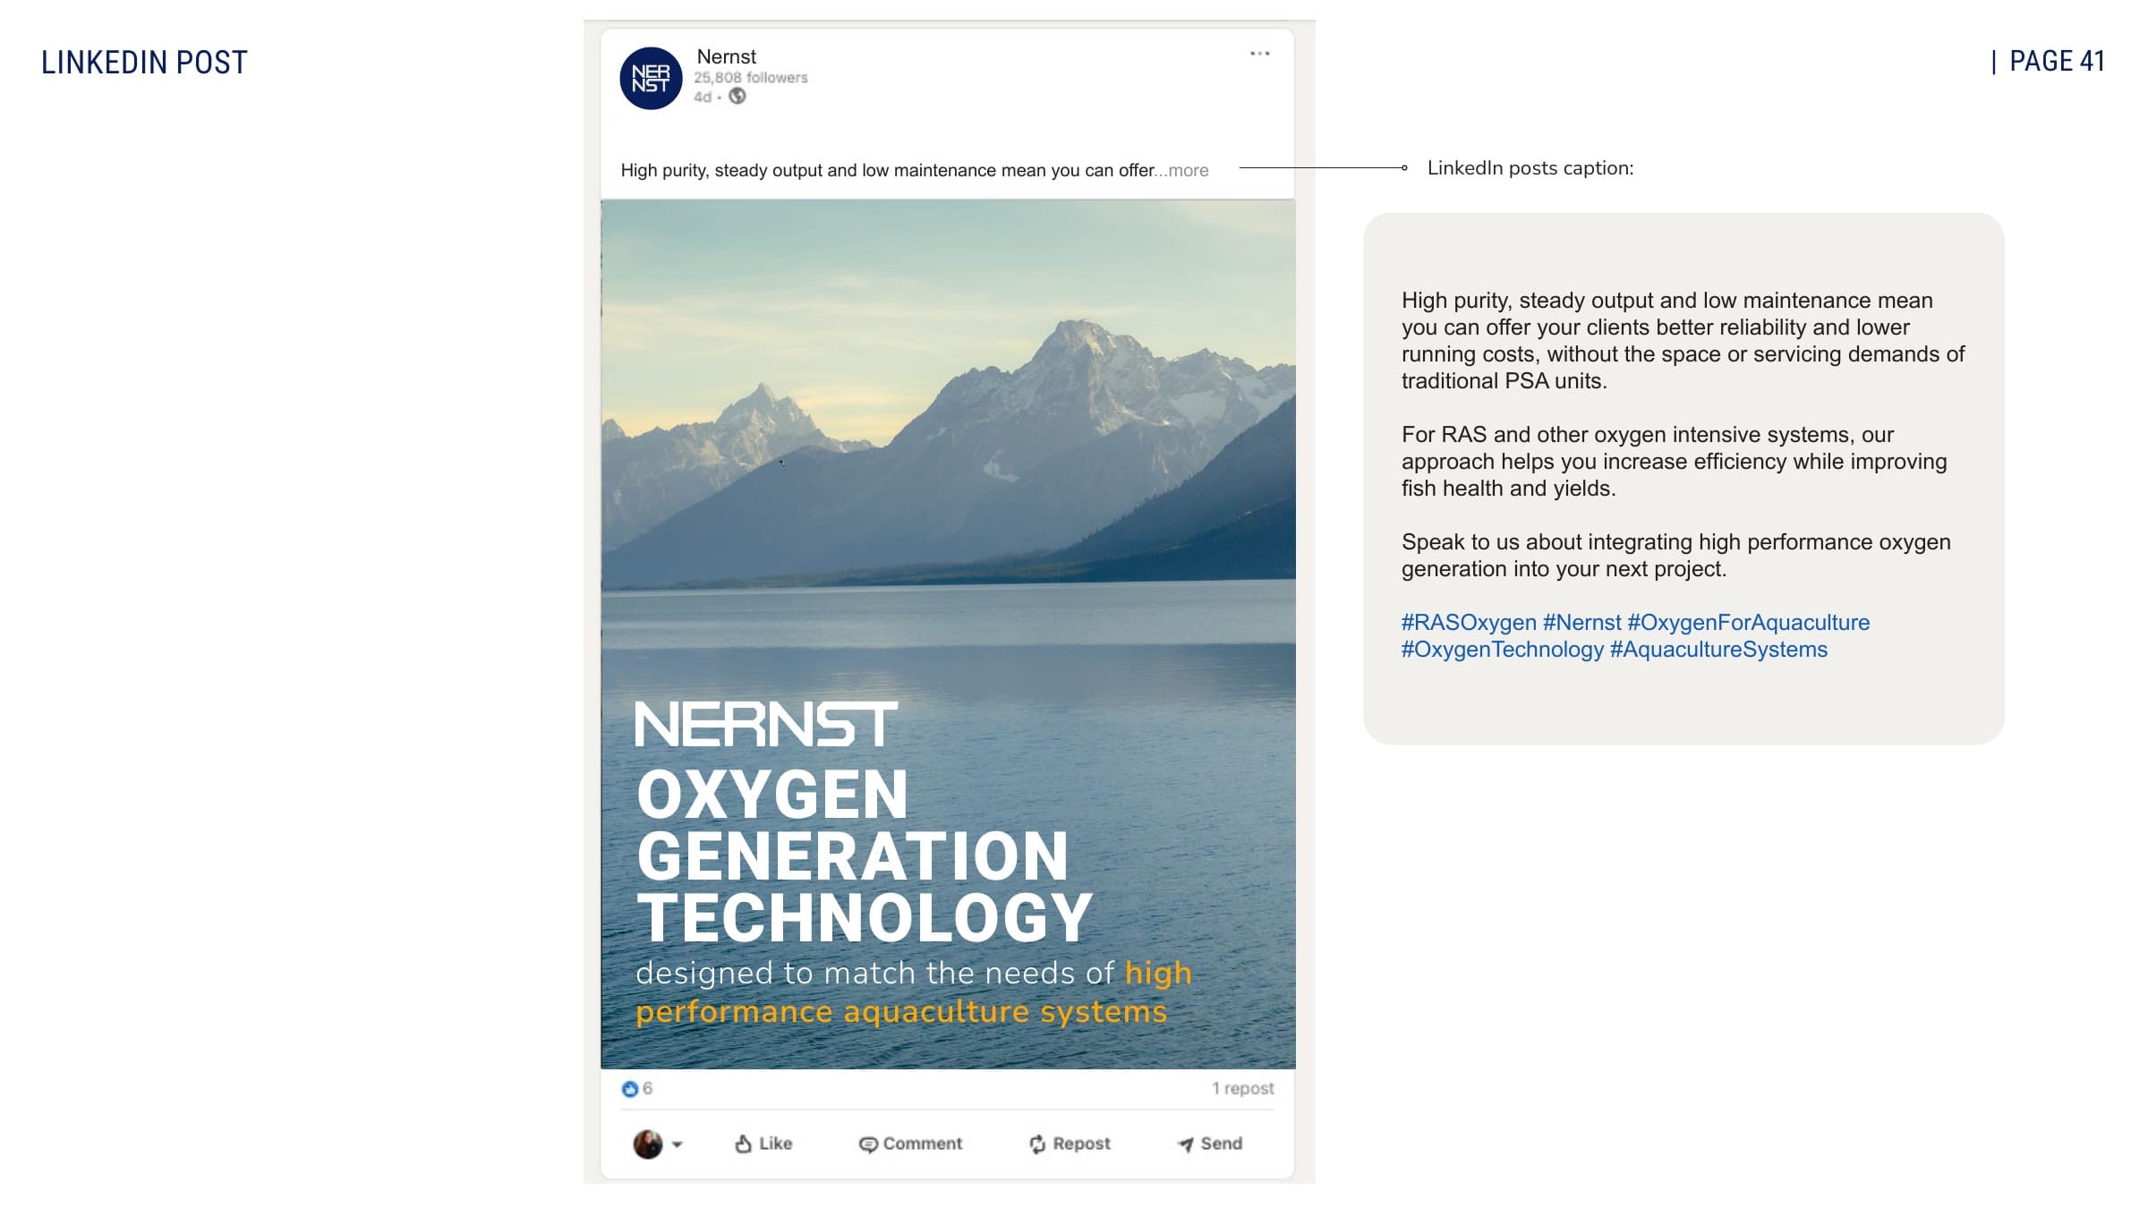The image size is (2148, 1208).
Task: Click the 25,808 followers text
Action: pos(750,78)
